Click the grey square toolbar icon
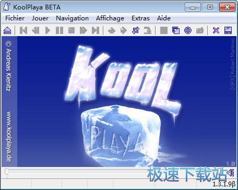This screenshot has width=238, height=190. [164, 30]
